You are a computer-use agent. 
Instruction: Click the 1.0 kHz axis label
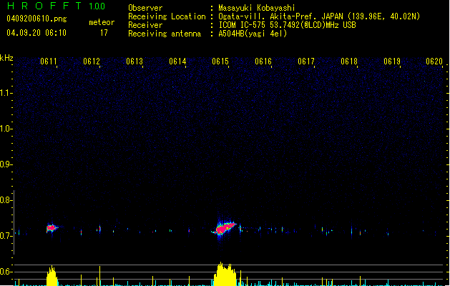click(x=6, y=129)
